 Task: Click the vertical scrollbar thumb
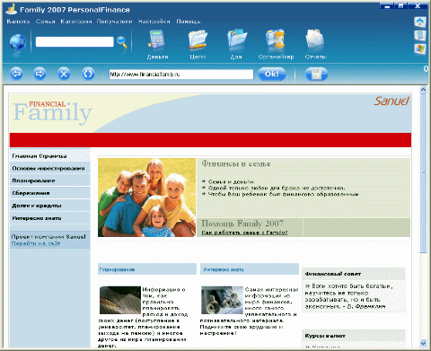(x=423, y=172)
